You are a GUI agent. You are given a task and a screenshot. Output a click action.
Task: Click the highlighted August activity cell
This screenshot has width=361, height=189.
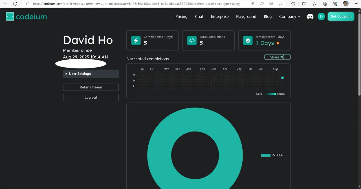click(283, 77)
